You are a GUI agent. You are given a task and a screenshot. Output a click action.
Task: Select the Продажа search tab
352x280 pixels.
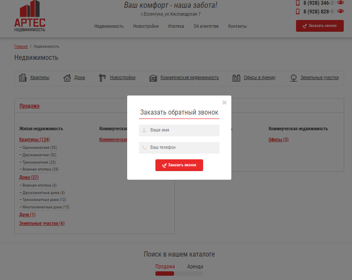(x=165, y=267)
